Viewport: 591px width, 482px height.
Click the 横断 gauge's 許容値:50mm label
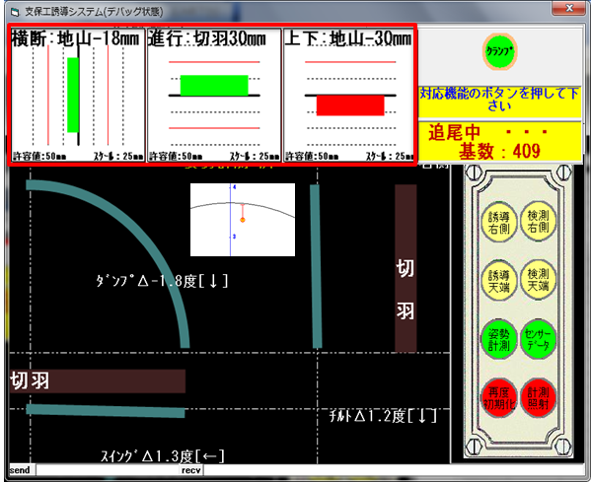(x=39, y=156)
